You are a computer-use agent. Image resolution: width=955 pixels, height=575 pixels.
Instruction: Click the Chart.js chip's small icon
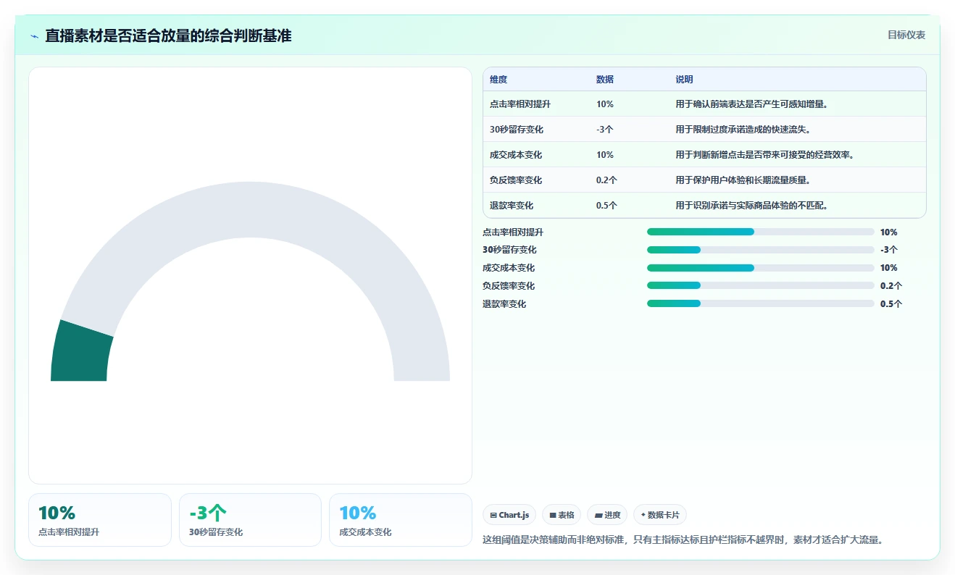pyautogui.click(x=493, y=516)
